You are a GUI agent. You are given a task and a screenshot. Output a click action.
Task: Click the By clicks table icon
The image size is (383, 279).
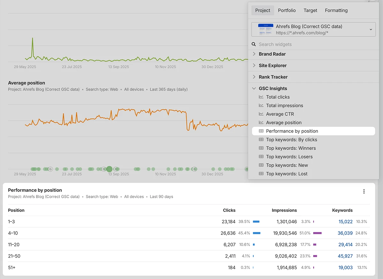click(261, 140)
